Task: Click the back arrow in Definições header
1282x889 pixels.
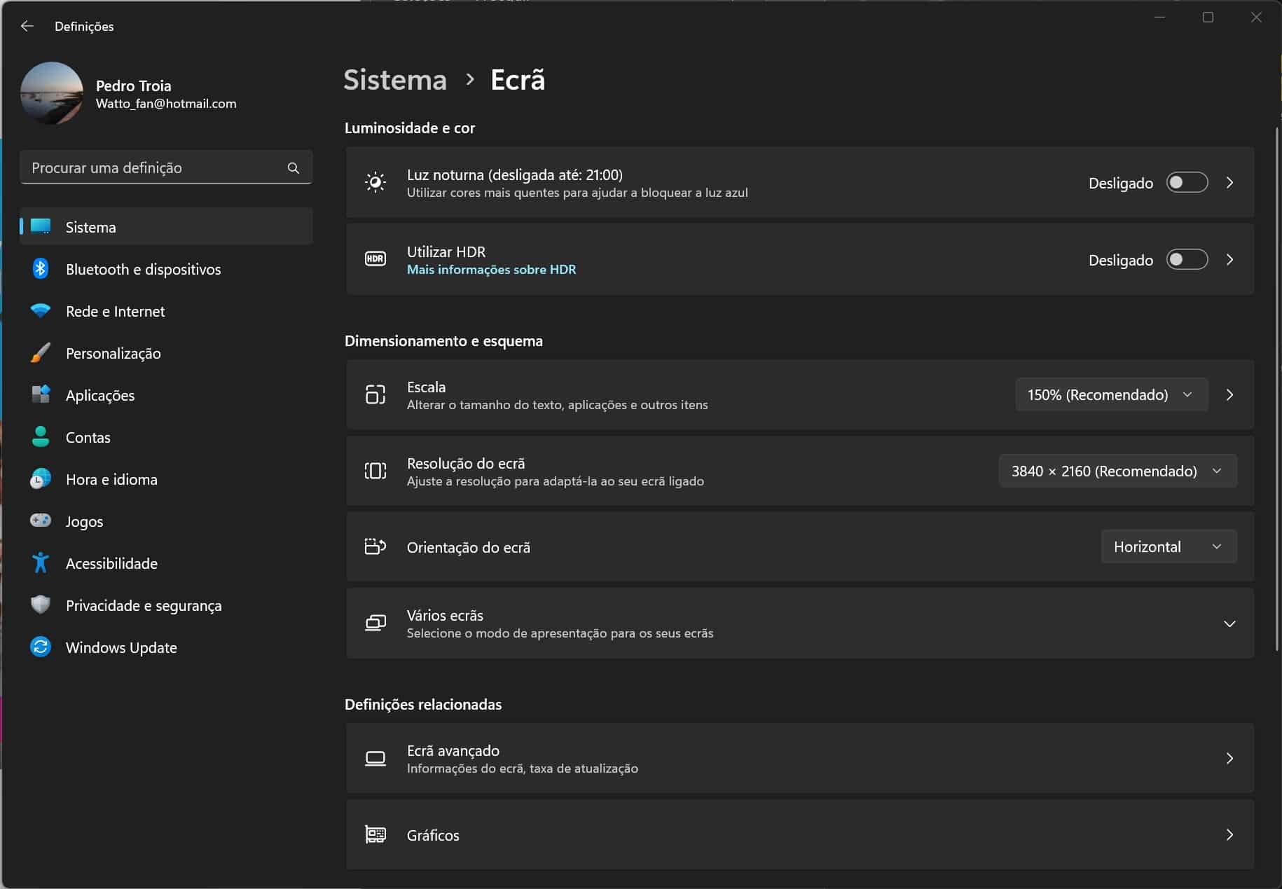Action: [x=27, y=26]
